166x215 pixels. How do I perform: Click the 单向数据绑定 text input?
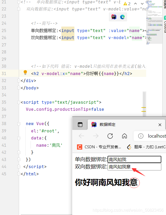point(134,159)
